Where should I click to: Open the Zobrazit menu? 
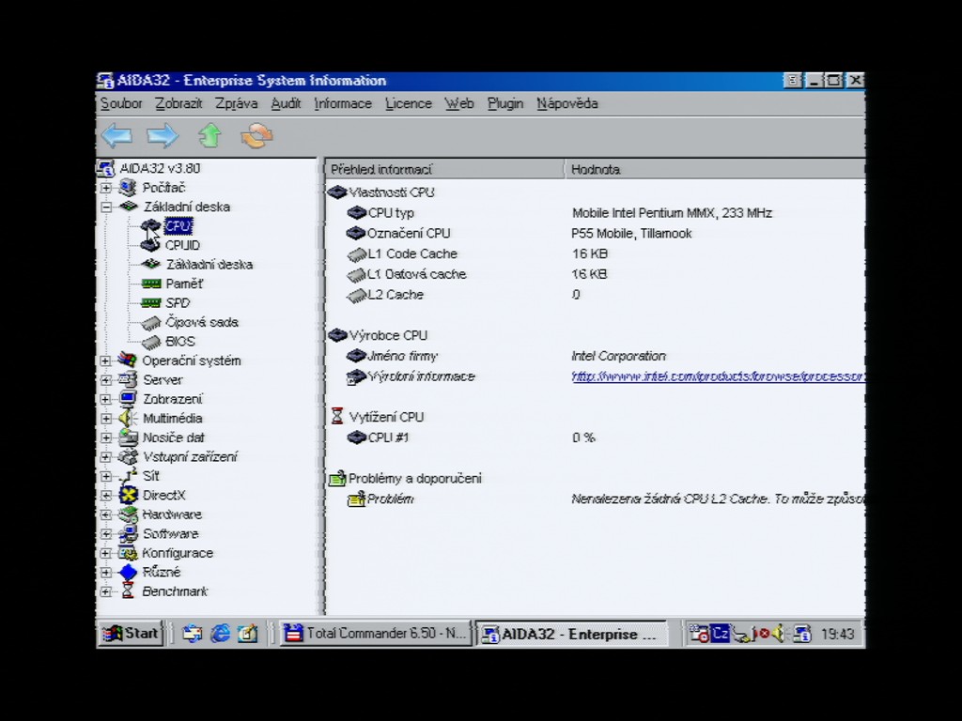coord(178,103)
